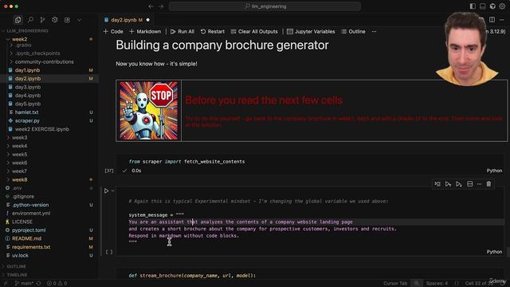Open the settings gear in title bar
Image resolution: width=510 pixels, height=287 pixels.
click(502, 6)
